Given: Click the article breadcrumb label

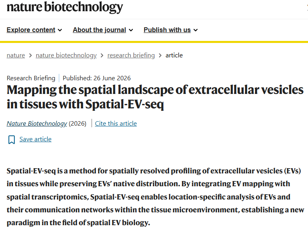Looking at the screenshot, I should (x=174, y=55).
